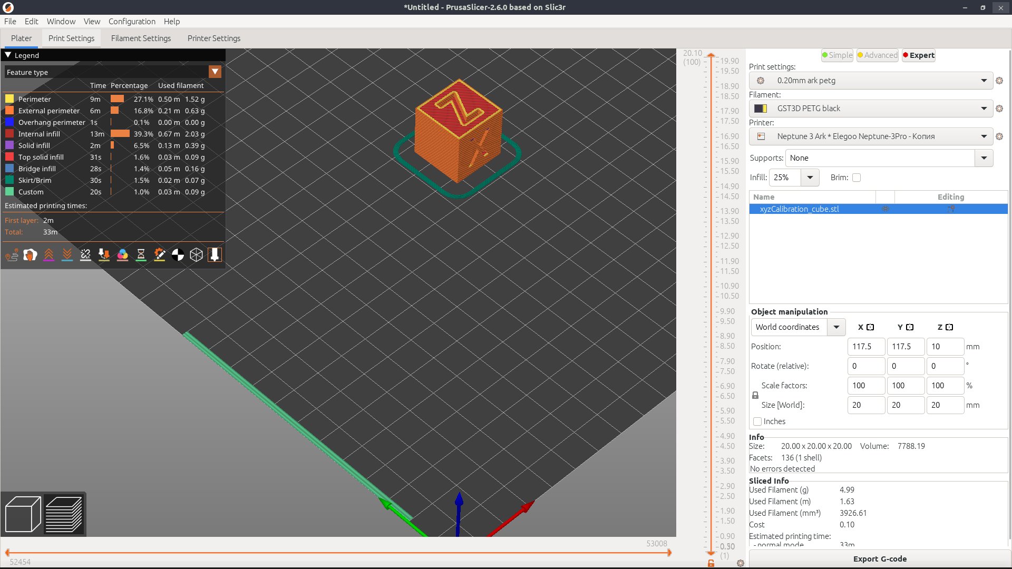Open the Configuration menu
The height and width of the screenshot is (569, 1012).
tap(132, 22)
